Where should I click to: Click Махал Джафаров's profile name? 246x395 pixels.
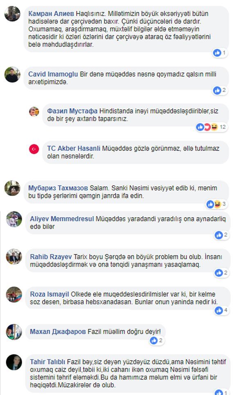pos(58,332)
